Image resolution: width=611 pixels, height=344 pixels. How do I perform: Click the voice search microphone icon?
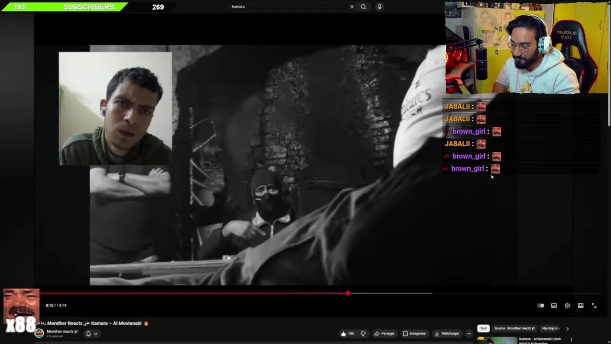click(379, 7)
